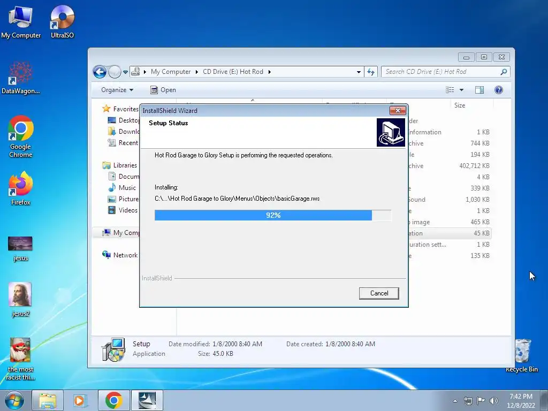
Task: Select the file row sized 744 KB
Action: [450, 143]
